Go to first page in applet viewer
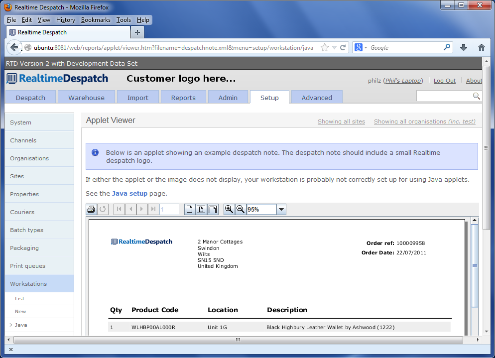Screen dimensions: 495x358 [x=119, y=209]
